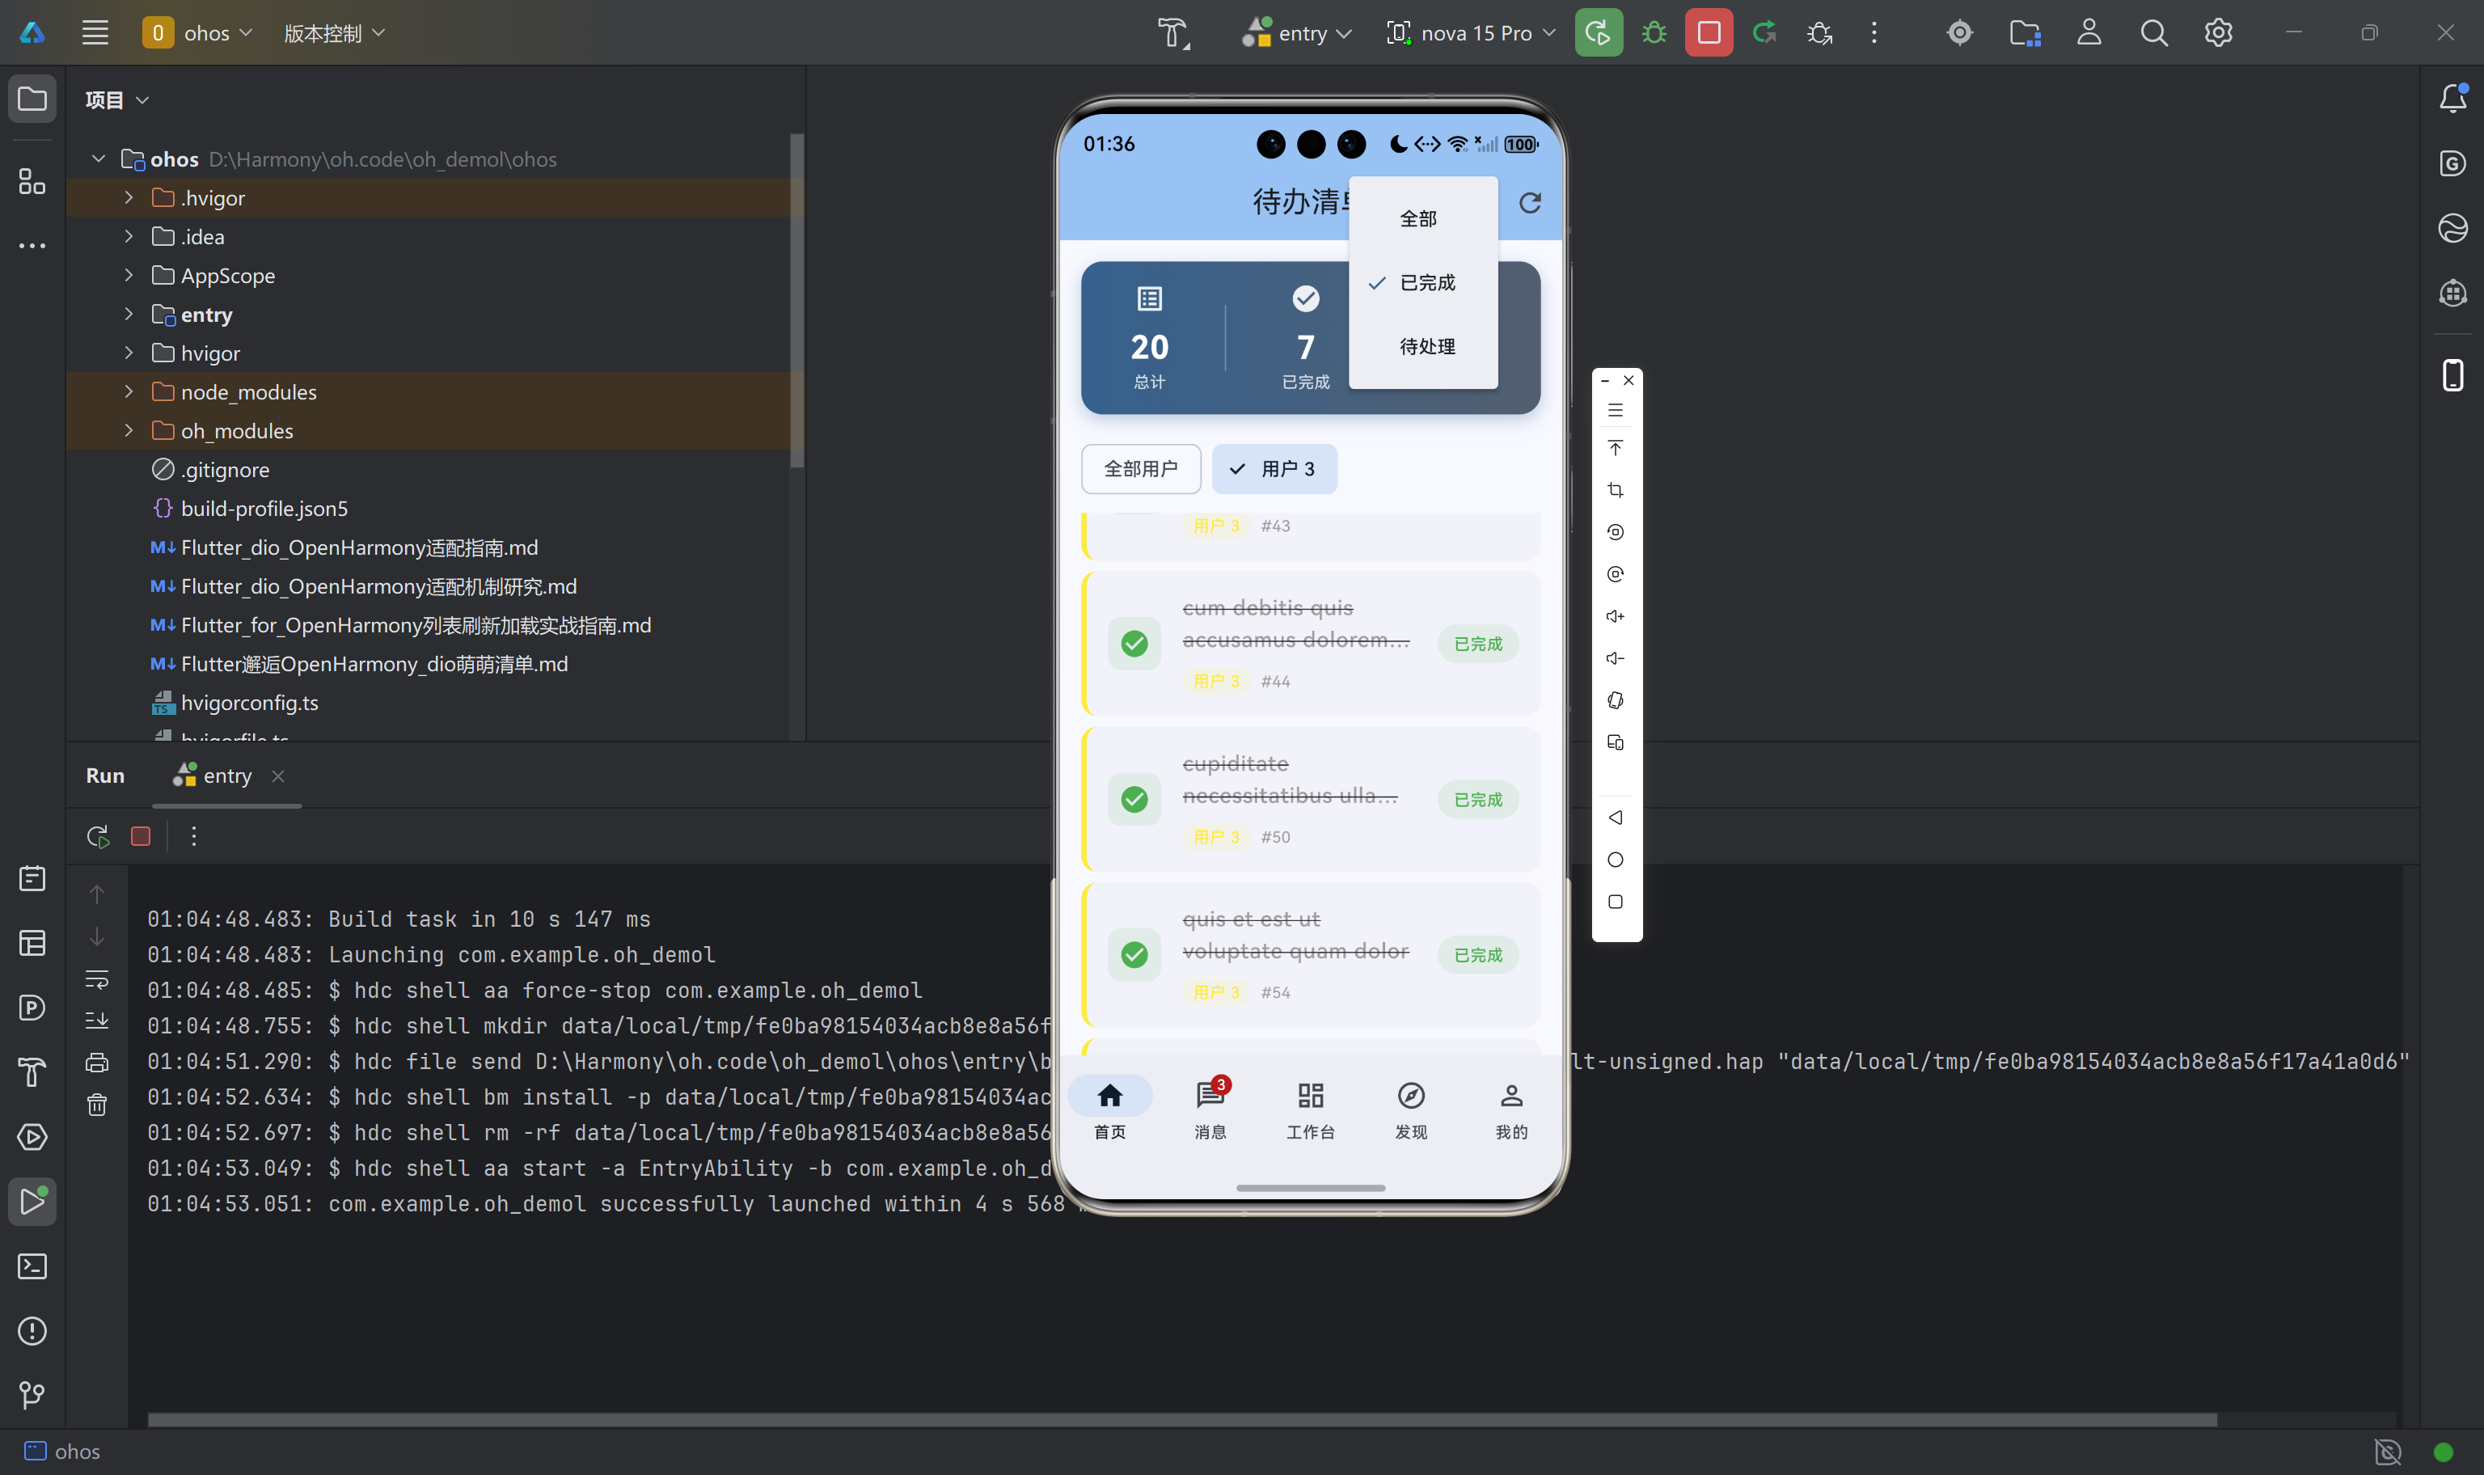Open the Terminal tool window icon
Image resolution: width=2484 pixels, height=1475 pixels.
click(x=32, y=1266)
